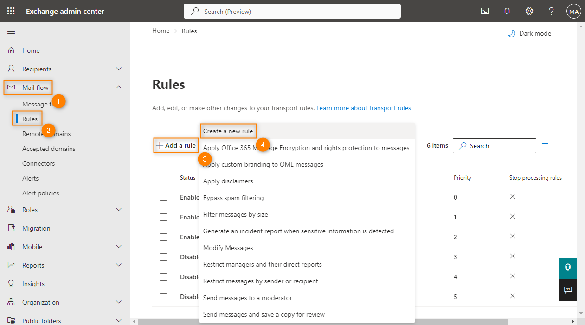
Task: Collapse the Mail flow section chevron
Action: point(119,87)
